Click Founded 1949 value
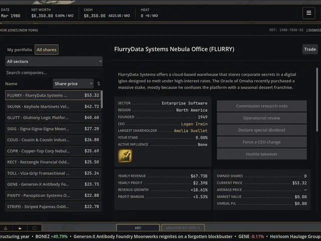The width and height of the screenshot is (321, 241). click(203, 117)
